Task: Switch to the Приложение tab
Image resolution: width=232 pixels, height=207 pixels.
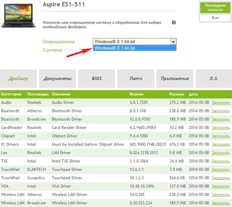Action: (x=175, y=78)
